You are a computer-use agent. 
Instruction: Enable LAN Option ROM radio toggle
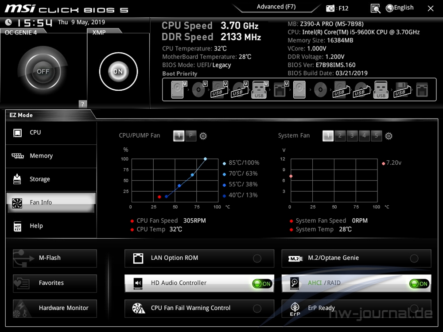pos(257,259)
